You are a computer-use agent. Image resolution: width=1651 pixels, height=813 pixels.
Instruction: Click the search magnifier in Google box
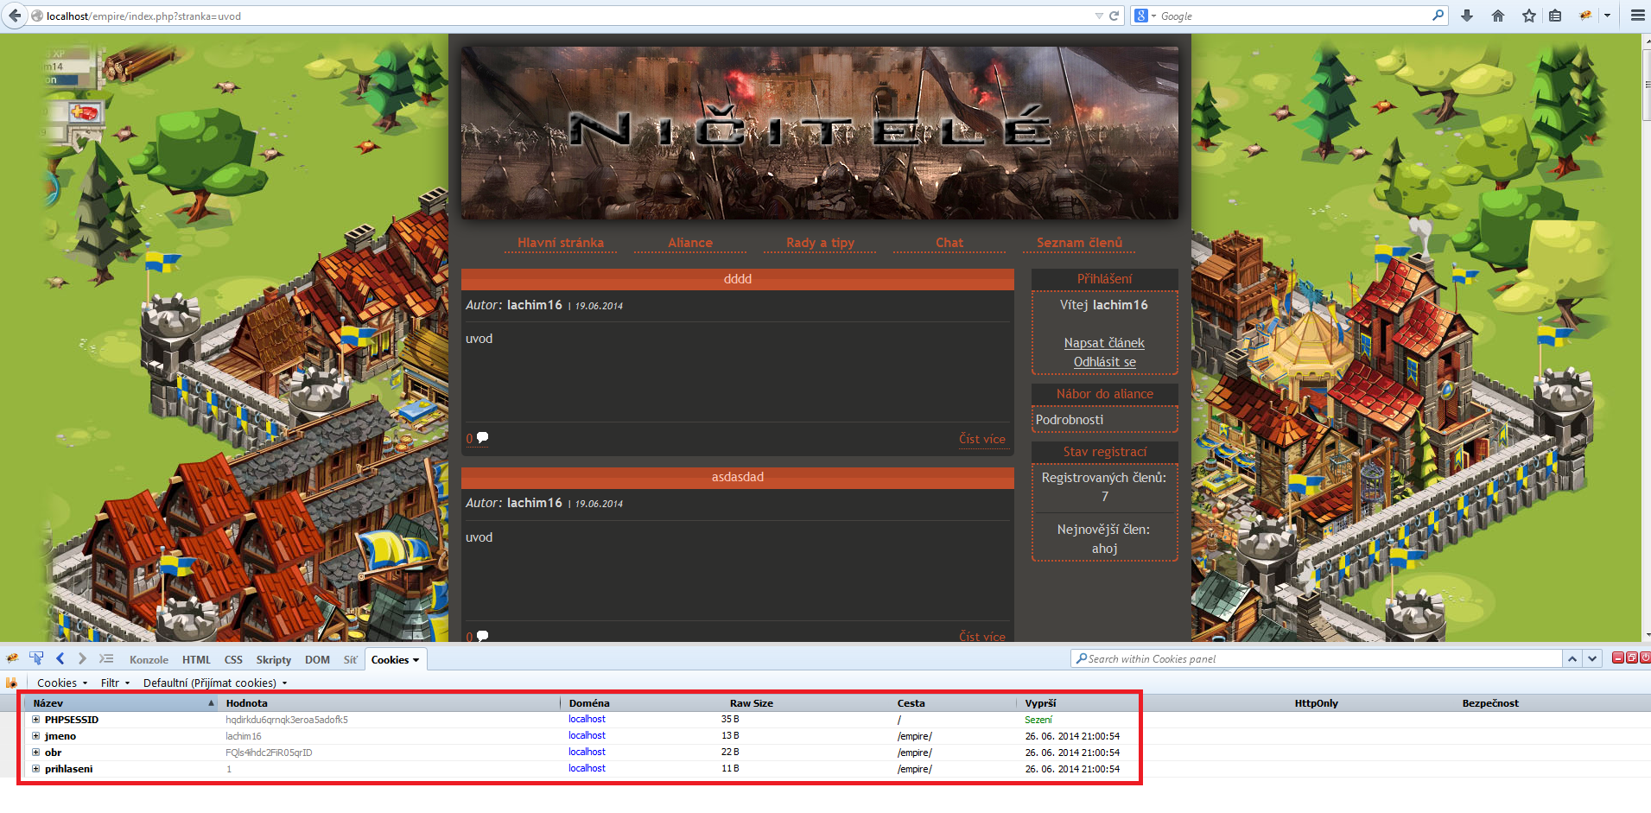1438,15
